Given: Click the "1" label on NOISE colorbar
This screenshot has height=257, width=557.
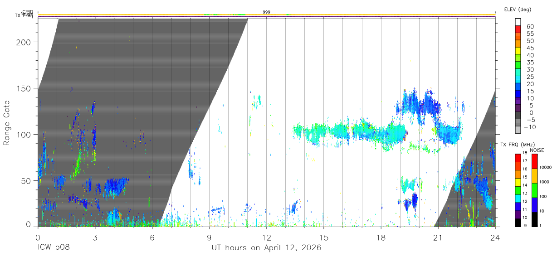Looking at the screenshot, I should (x=541, y=225).
